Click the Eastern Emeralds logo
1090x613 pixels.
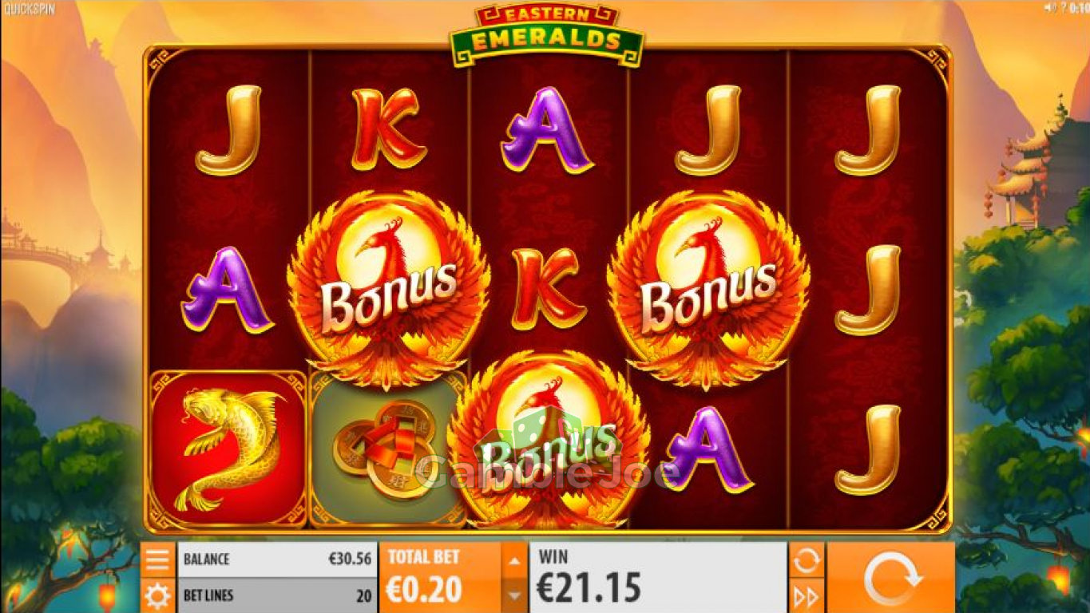coord(546,34)
